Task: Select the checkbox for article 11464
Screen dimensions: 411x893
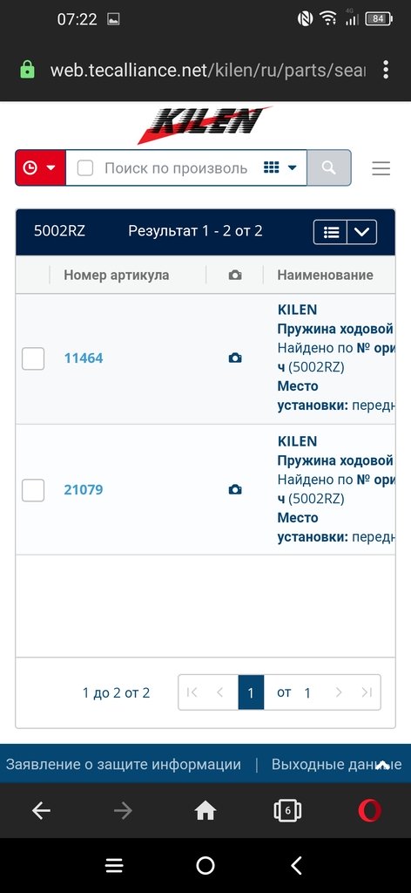Action: [x=33, y=358]
